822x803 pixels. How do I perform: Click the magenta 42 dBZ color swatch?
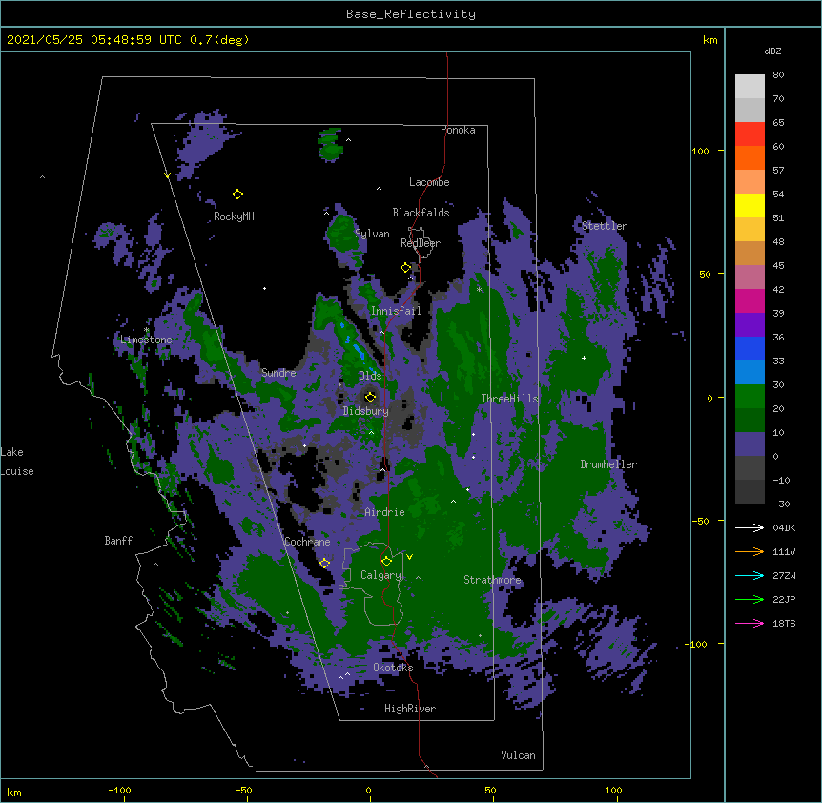click(x=750, y=300)
